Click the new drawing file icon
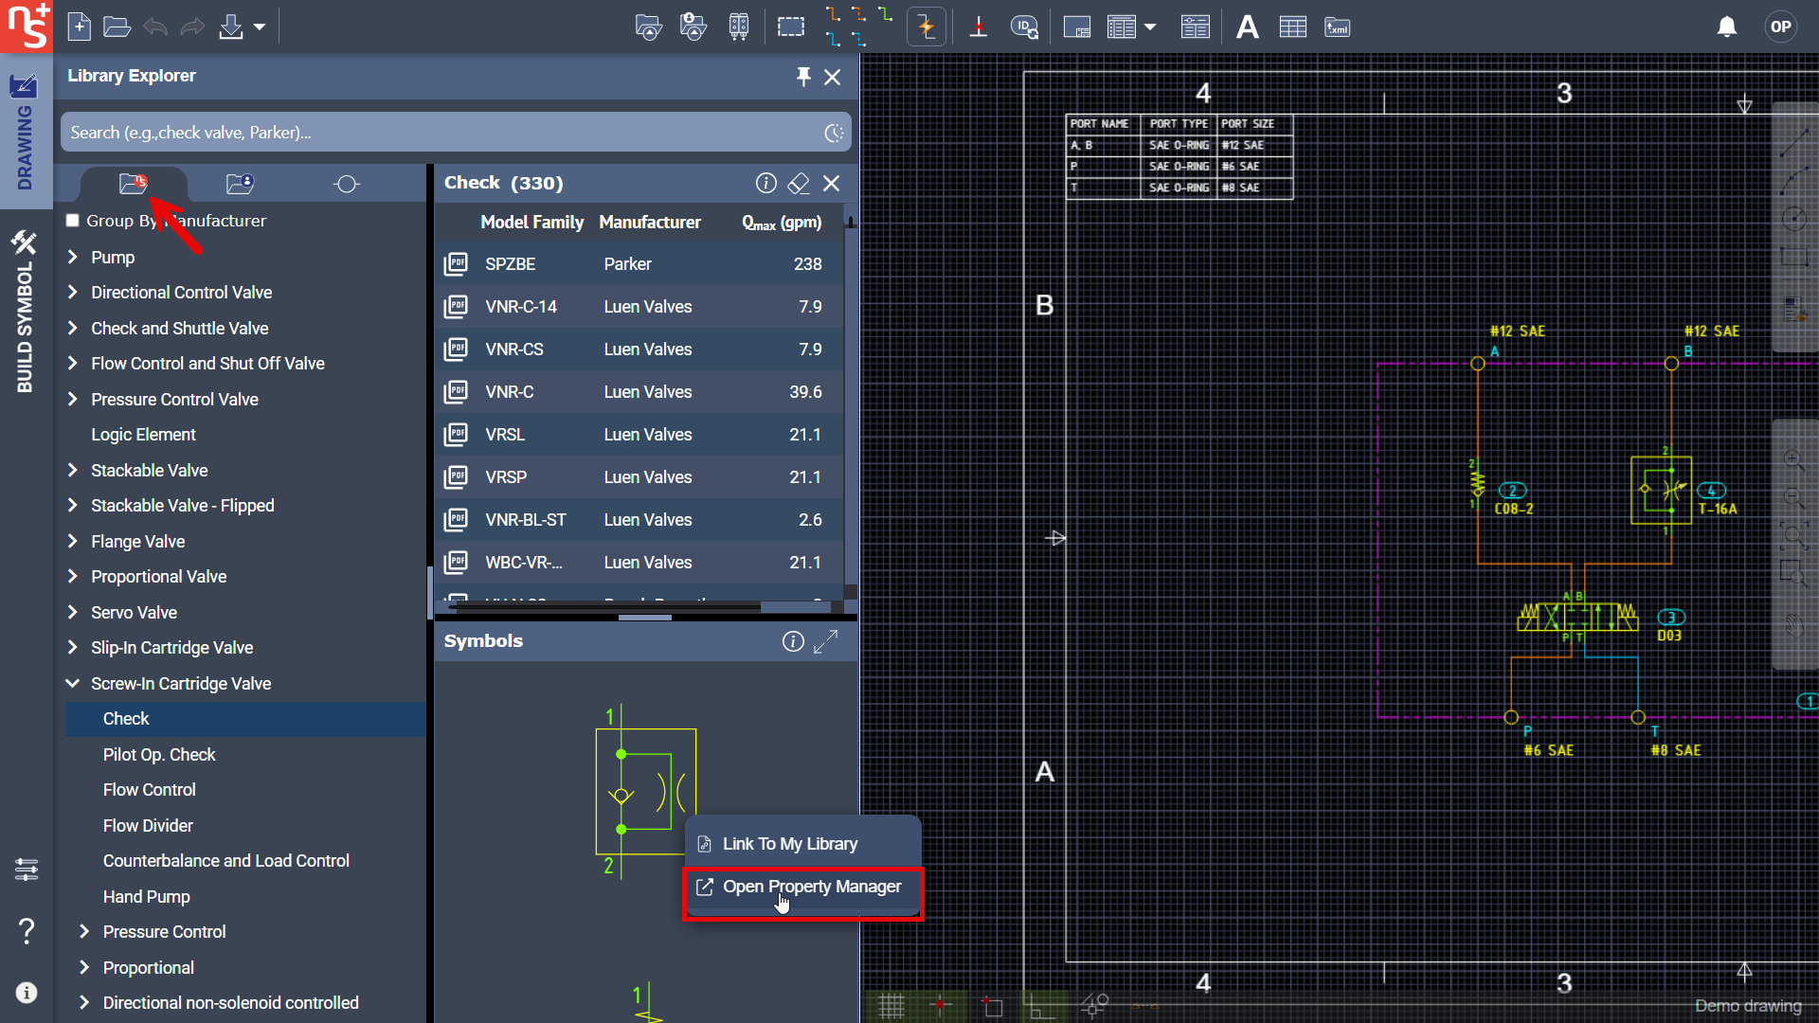The height and width of the screenshot is (1023, 1819). 80,27
